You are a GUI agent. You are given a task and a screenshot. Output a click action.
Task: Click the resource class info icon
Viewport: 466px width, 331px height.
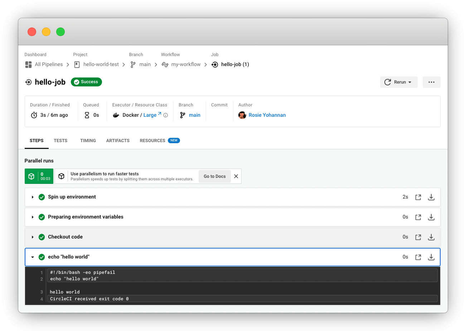click(165, 115)
